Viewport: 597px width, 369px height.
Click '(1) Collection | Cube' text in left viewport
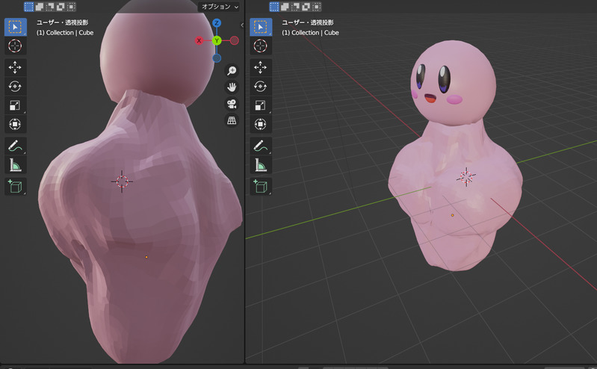pos(65,33)
